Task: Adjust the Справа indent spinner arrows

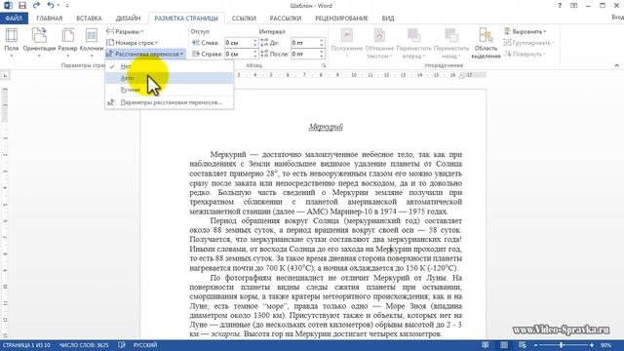Action: pyautogui.click(x=255, y=54)
